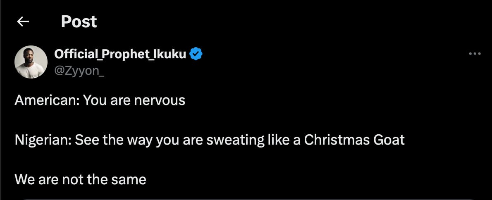Click the word "Christmas" in the post

tap(335, 140)
